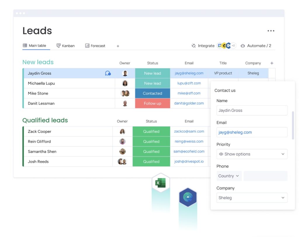Collapse the New leads group title

(38, 62)
